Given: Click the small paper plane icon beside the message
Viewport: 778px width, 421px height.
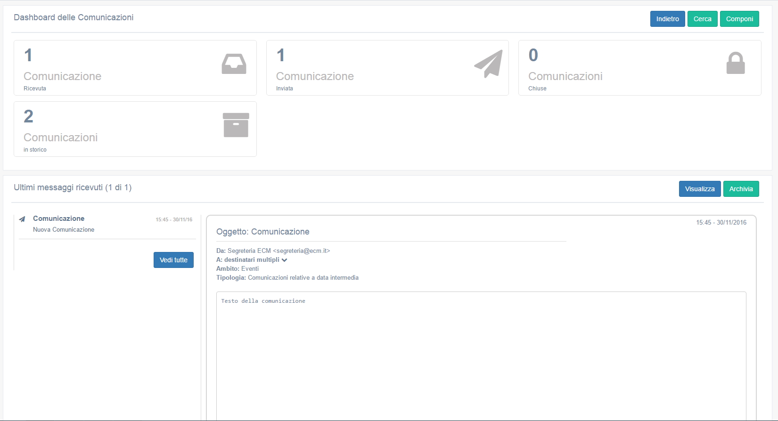Looking at the screenshot, I should coord(22,219).
